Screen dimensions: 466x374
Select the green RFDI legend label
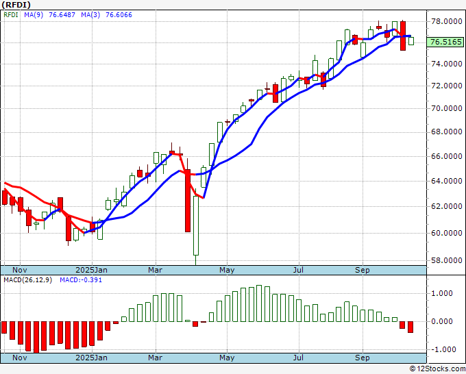pyautogui.click(x=11, y=14)
